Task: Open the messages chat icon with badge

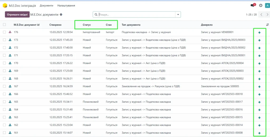Action: 253,5
